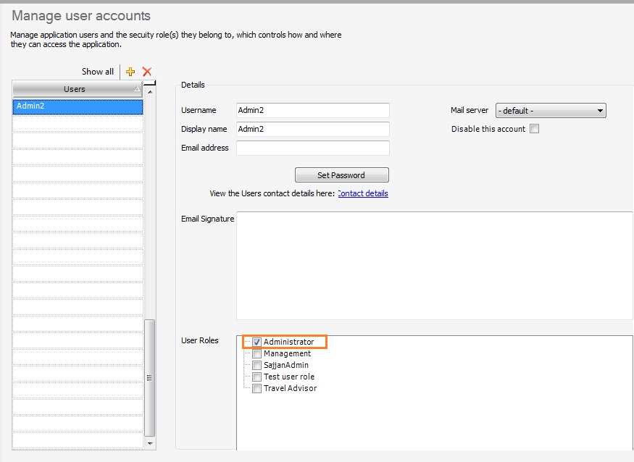Viewport: 634px width, 462px height.
Task: Click the users list scroll down arrow
Action: 151,442
